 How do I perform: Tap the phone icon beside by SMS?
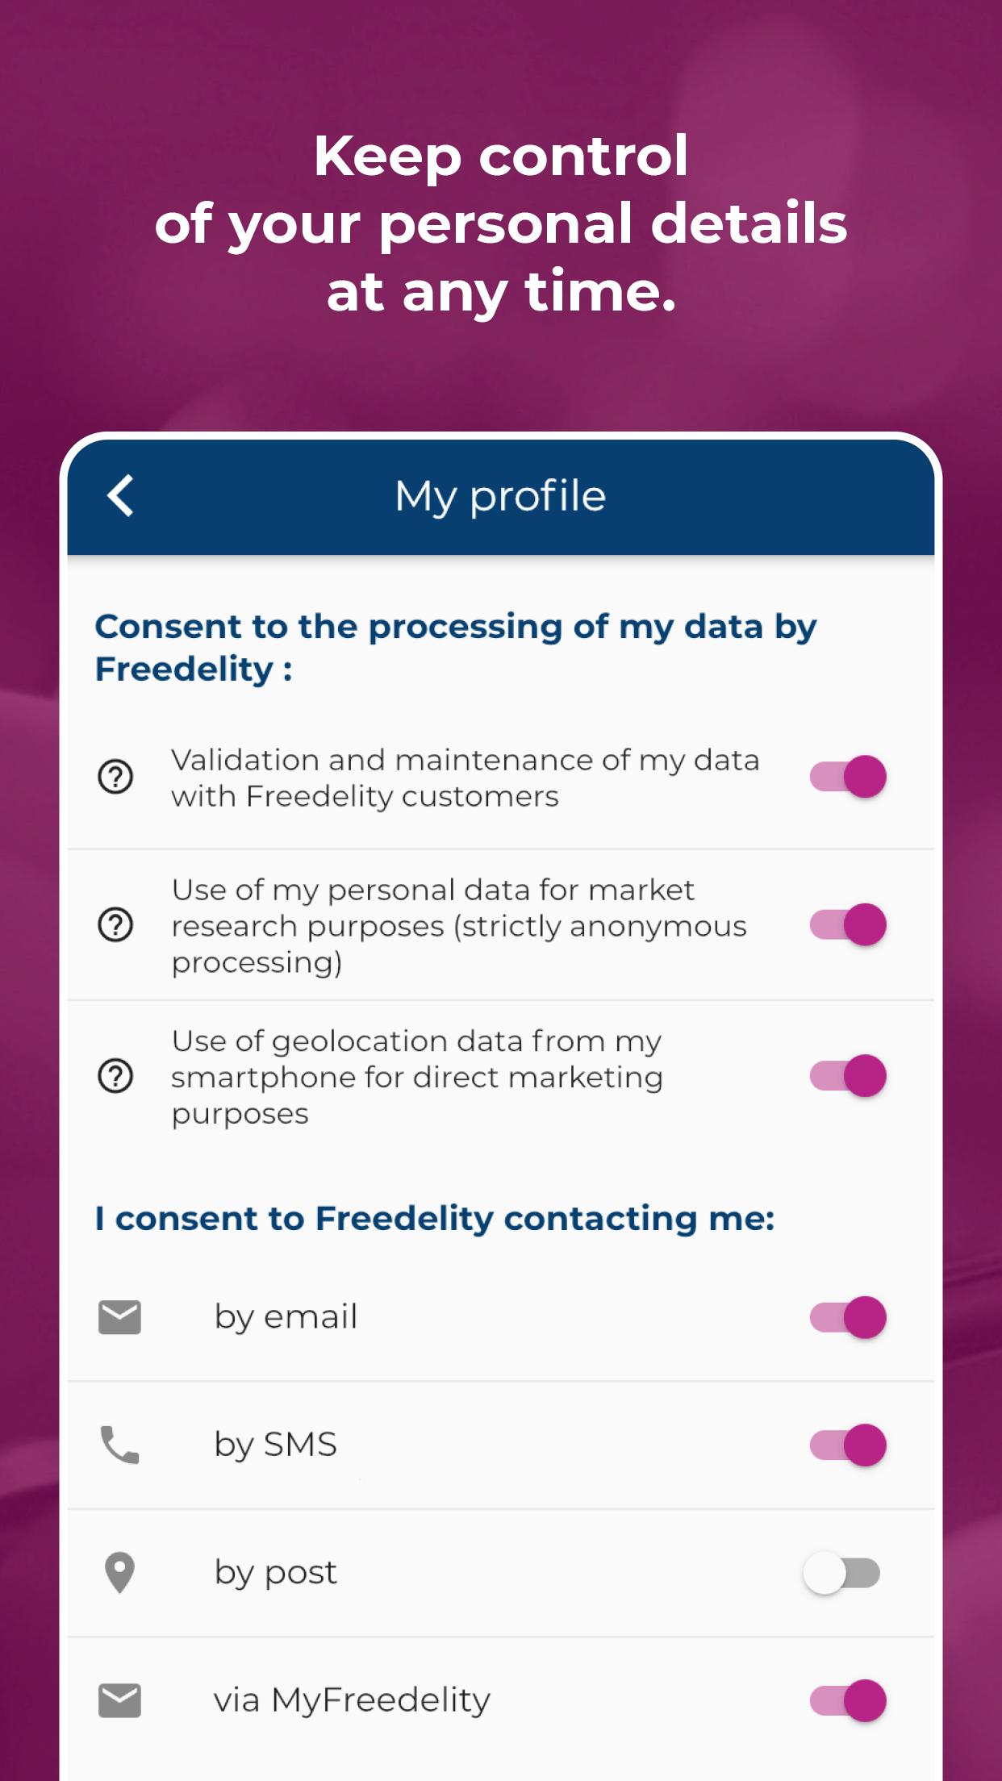tap(119, 1445)
